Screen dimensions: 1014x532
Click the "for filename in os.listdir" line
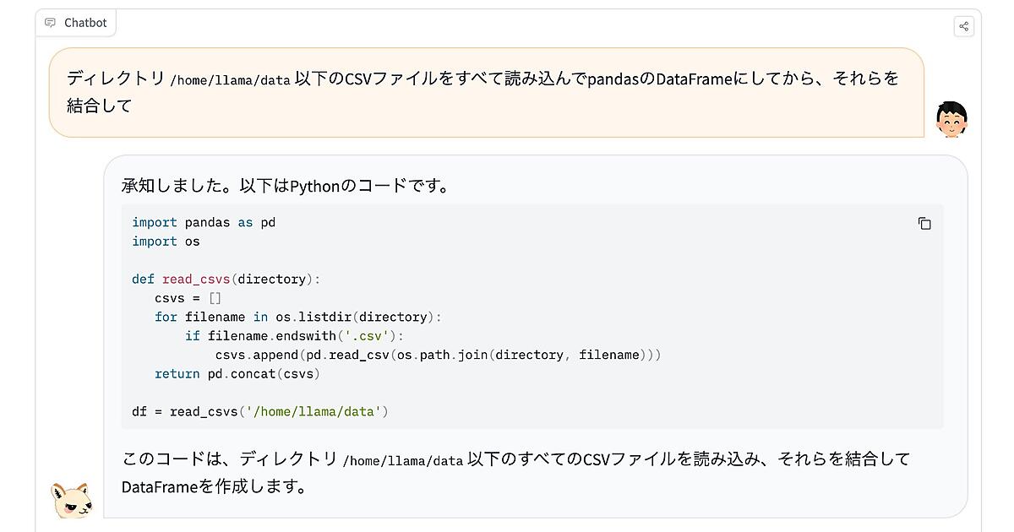click(x=297, y=317)
